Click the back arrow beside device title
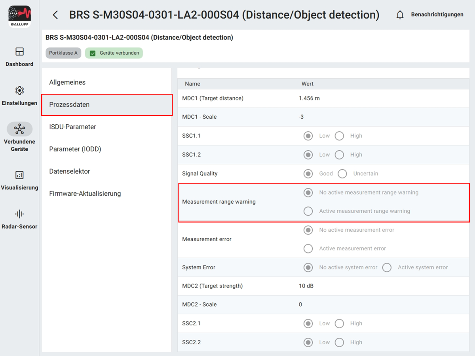The image size is (475, 356). pyautogui.click(x=55, y=15)
